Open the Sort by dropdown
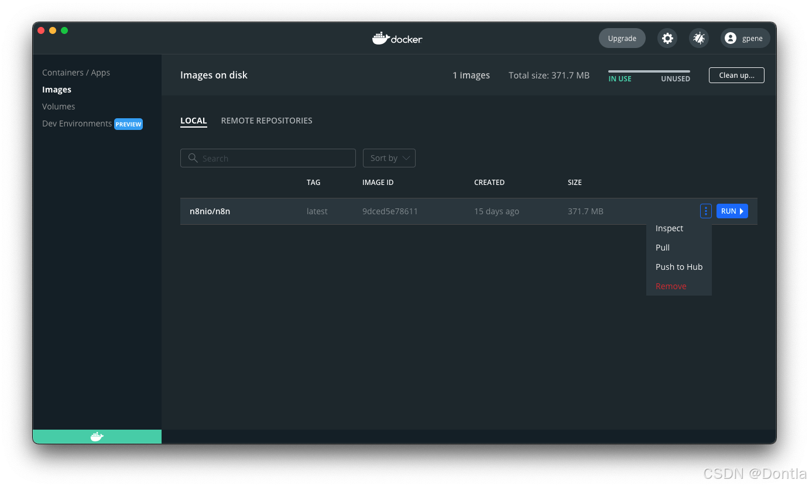The height and width of the screenshot is (487, 809). coord(389,158)
